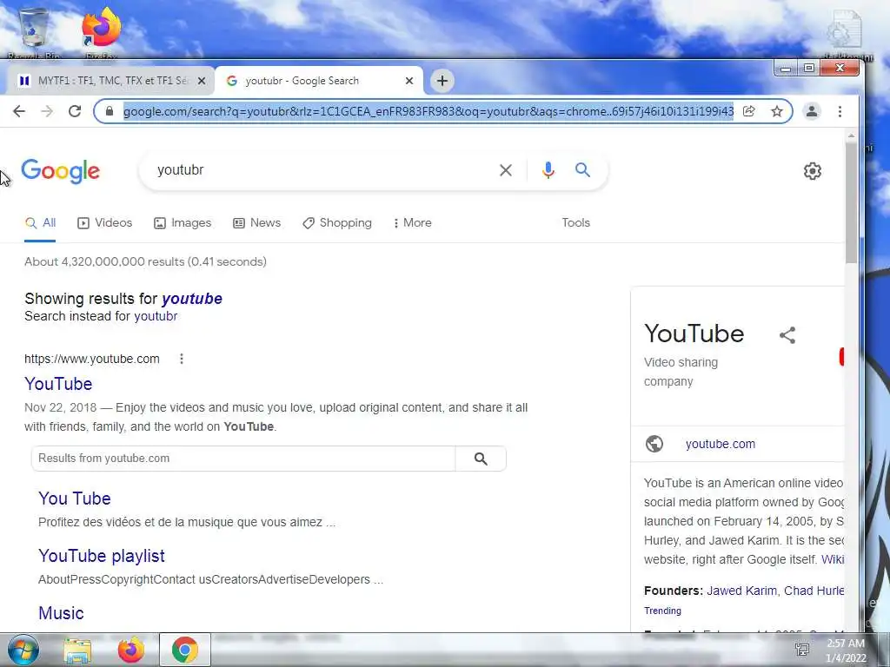Open the Trending link

[x=662, y=611]
